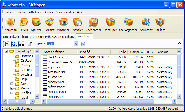Switch to list view mode icon
The height and width of the screenshot is (112, 185).
14,44
